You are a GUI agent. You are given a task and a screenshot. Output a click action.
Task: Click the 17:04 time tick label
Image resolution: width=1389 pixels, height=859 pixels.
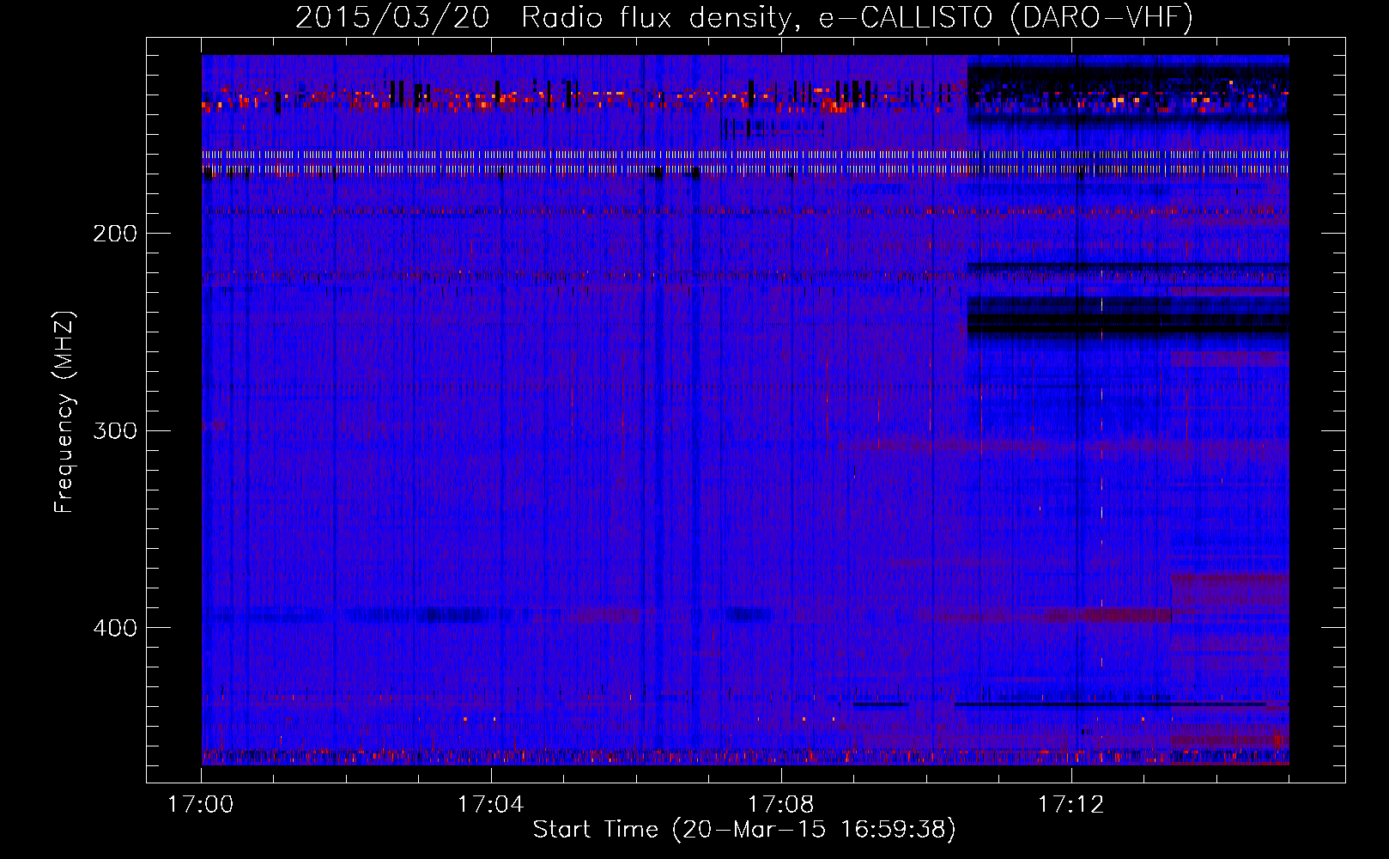[490, 805]
